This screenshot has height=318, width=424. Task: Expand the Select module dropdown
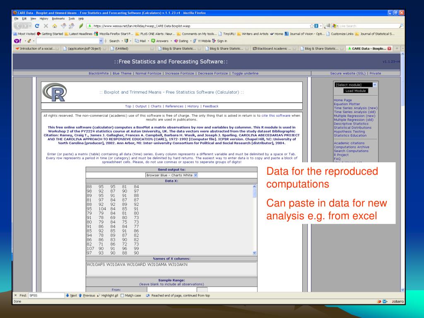click(374, 85)
